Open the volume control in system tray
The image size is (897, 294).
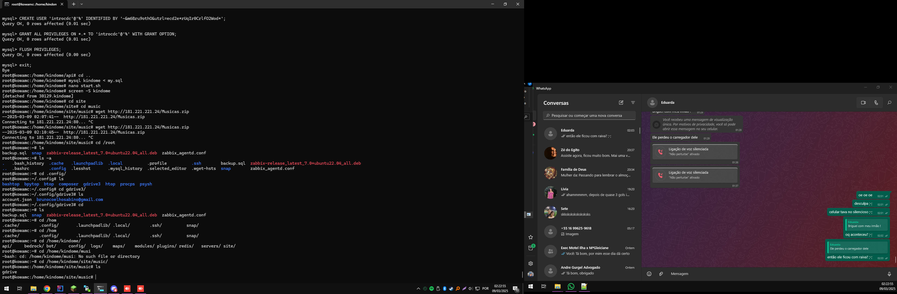pyautogui.click(x=471, y=289)
